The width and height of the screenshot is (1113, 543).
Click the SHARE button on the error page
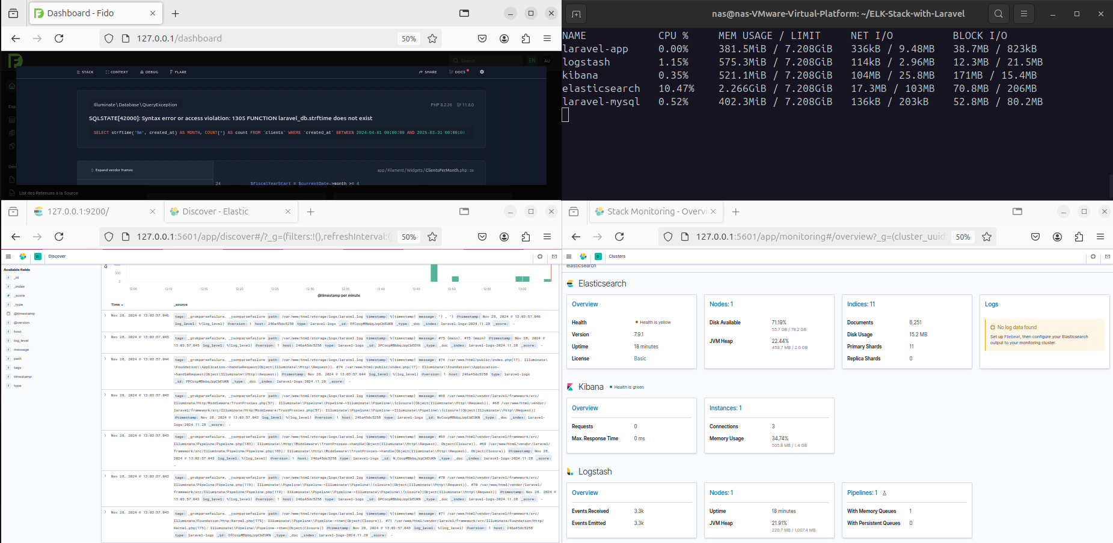428,72
